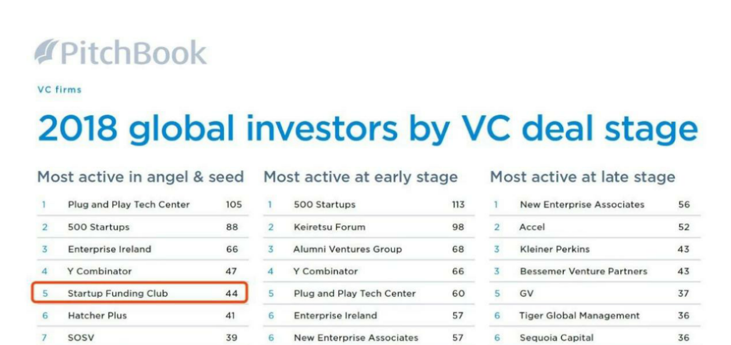
Task: Select the Most active at late stage heading
Action: (582, 177)
